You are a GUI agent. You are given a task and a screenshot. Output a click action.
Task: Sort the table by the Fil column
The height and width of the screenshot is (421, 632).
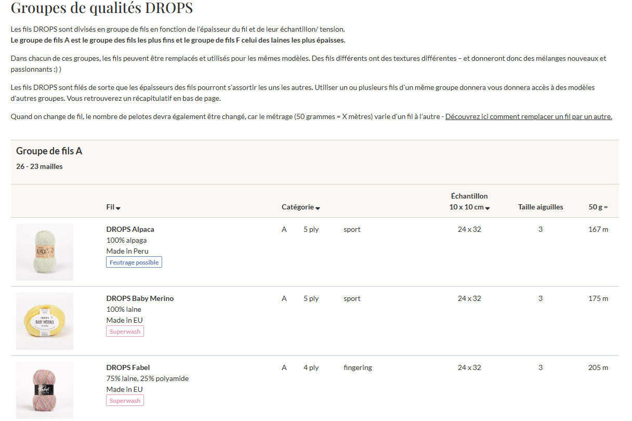(x=113, y=207)
